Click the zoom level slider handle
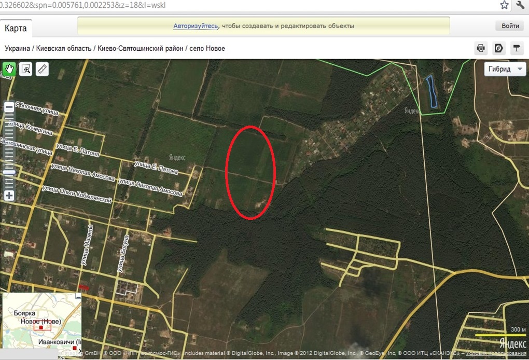 pyautogui.click(x=9, y=172)
